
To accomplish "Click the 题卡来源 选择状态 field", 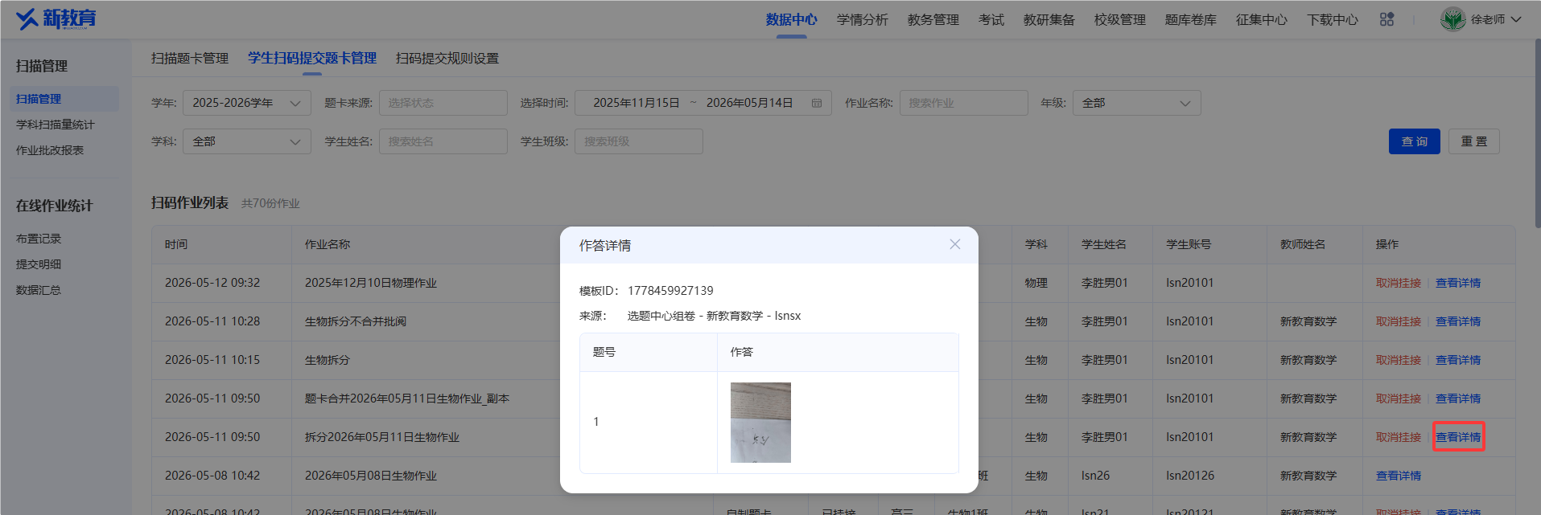I will 443,103.
